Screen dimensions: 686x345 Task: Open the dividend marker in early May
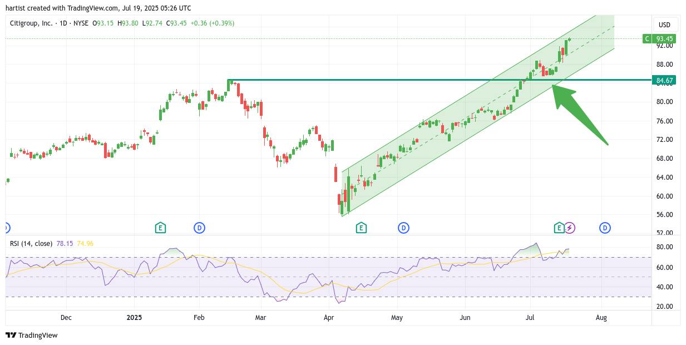pyautogui.click(x=403, y=227)
